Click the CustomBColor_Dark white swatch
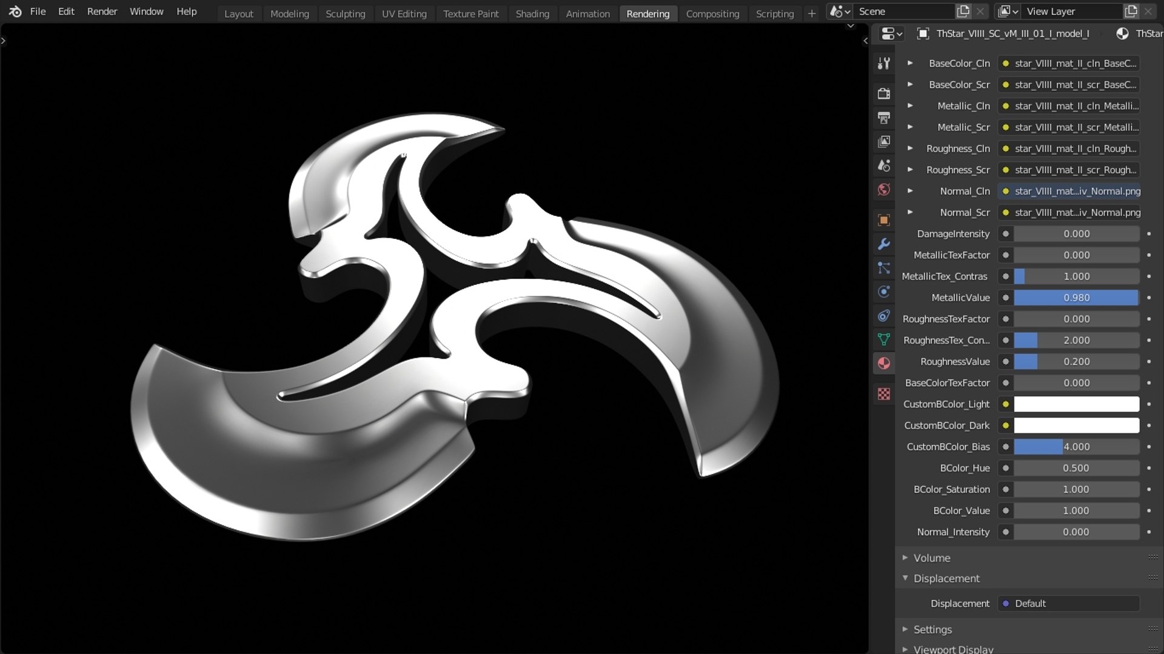The width and height of the screenshot is (1164, 654). (x=1077, y=425)
